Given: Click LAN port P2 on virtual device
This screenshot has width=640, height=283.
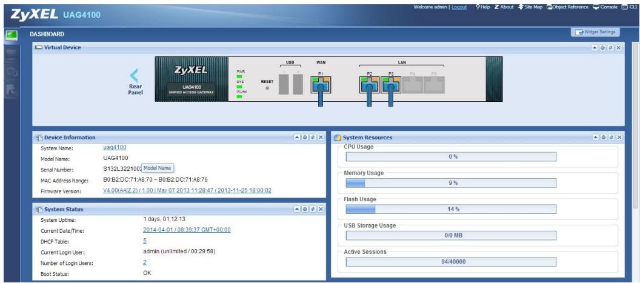Looking at the screenshot, I should click(369, 85).
